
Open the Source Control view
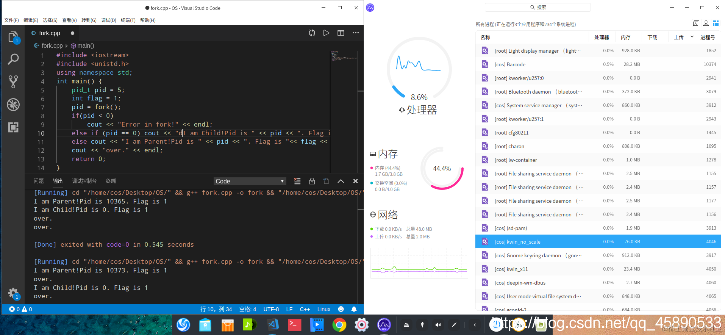13,81
